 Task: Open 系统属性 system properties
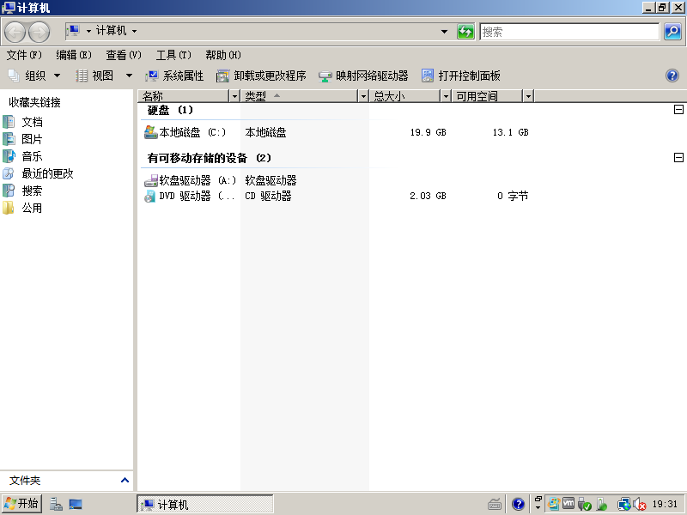coord(174,76)
